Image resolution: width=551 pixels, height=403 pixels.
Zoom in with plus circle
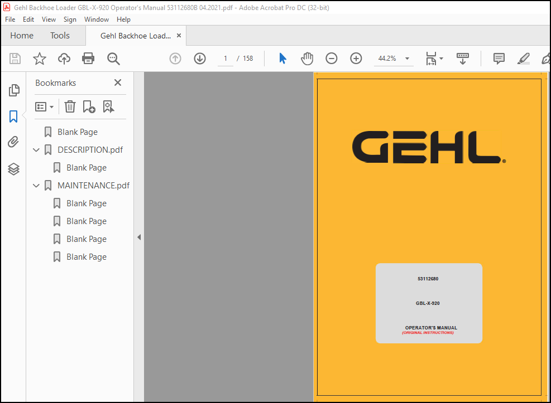(356, 59)
